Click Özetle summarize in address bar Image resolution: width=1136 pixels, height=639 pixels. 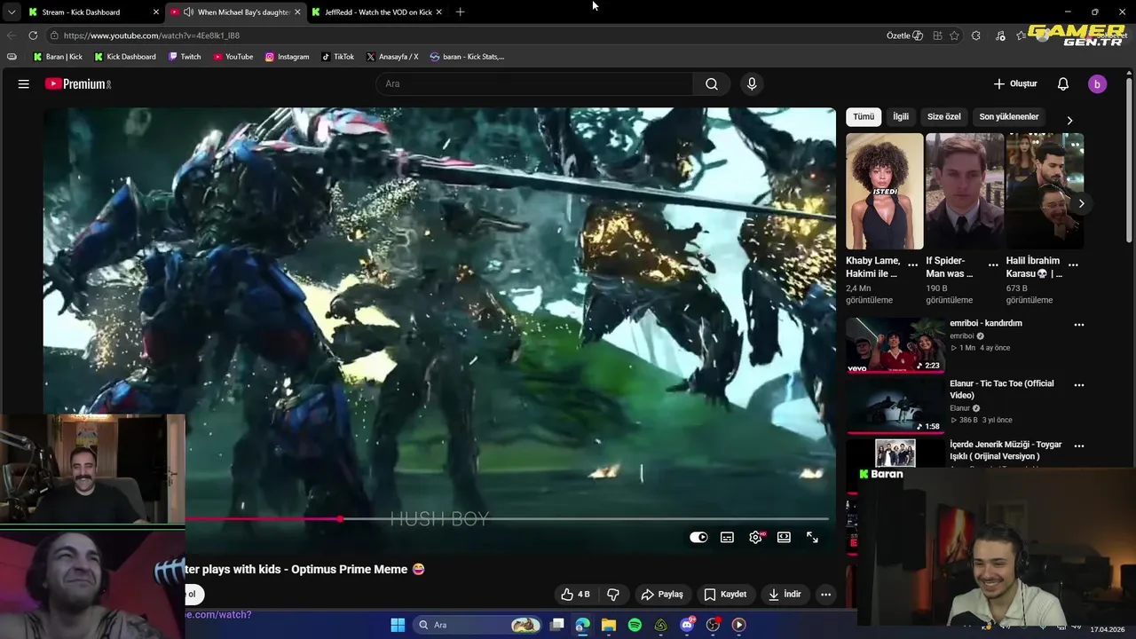click(904, 35)
